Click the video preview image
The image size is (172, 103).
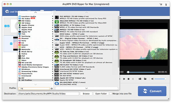click(144, 44)
